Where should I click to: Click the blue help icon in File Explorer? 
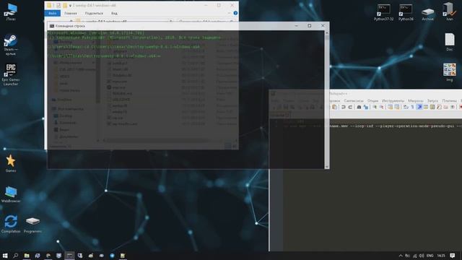[x=235, y=13]
